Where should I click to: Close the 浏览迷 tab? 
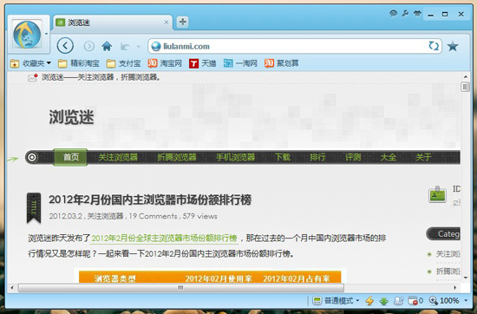tap(167, 23)
